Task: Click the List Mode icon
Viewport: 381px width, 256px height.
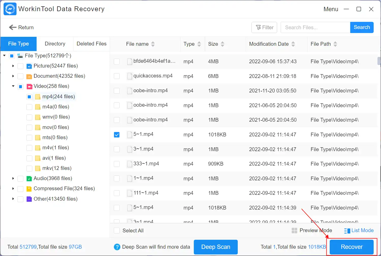Action: [x=347, y=231]
